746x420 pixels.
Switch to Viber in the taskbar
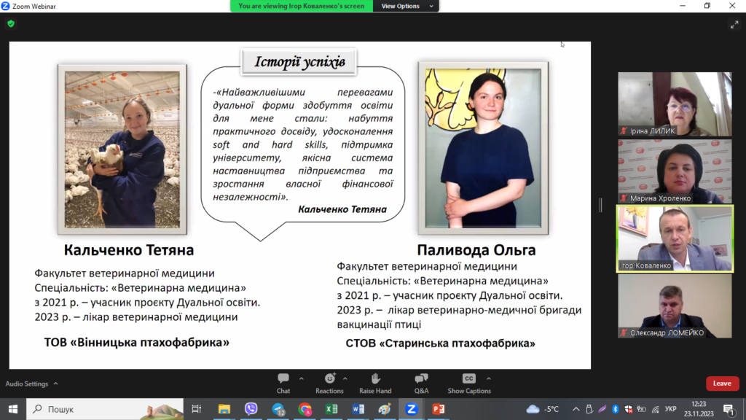pyautogui.click(x=251, y=409)
